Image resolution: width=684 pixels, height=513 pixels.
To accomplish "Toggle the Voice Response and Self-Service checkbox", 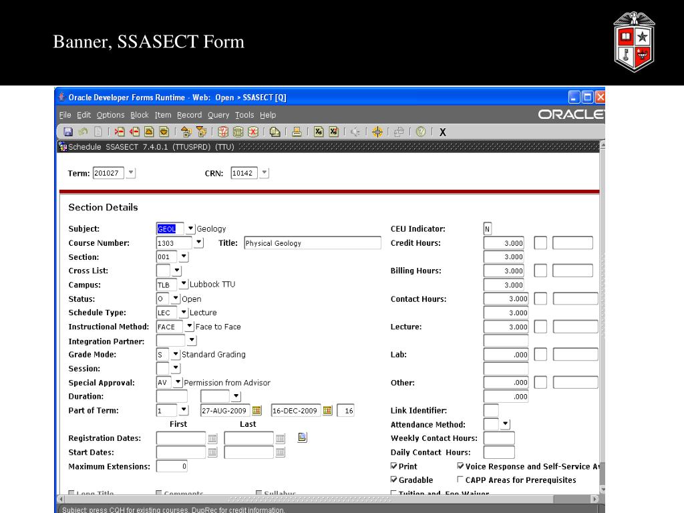I will coord(460,466).
